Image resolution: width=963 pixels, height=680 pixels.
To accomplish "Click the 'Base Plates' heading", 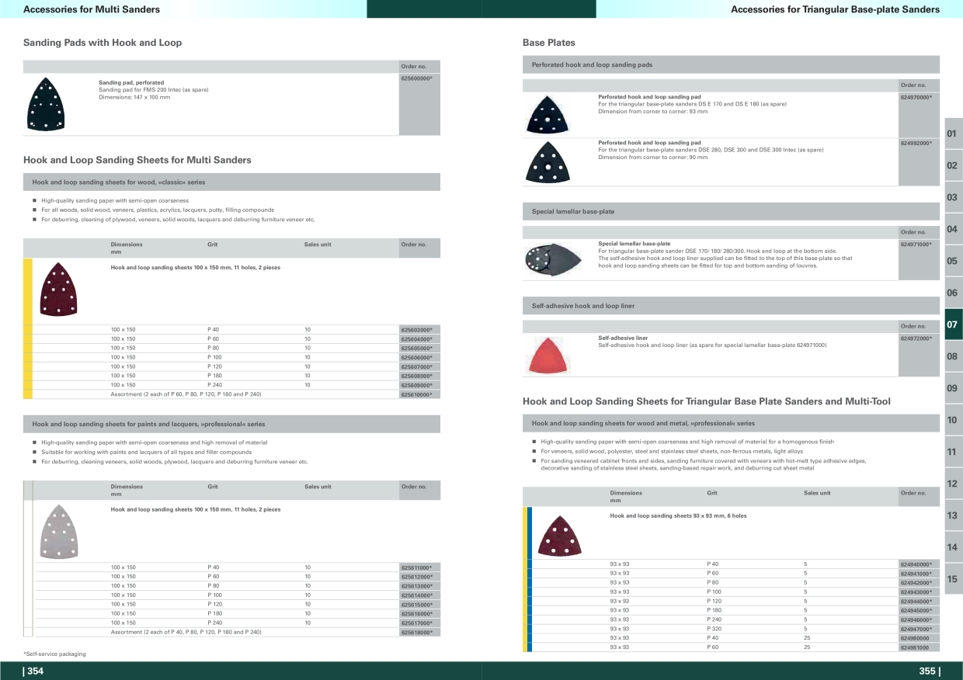I will tap(549, 43).
